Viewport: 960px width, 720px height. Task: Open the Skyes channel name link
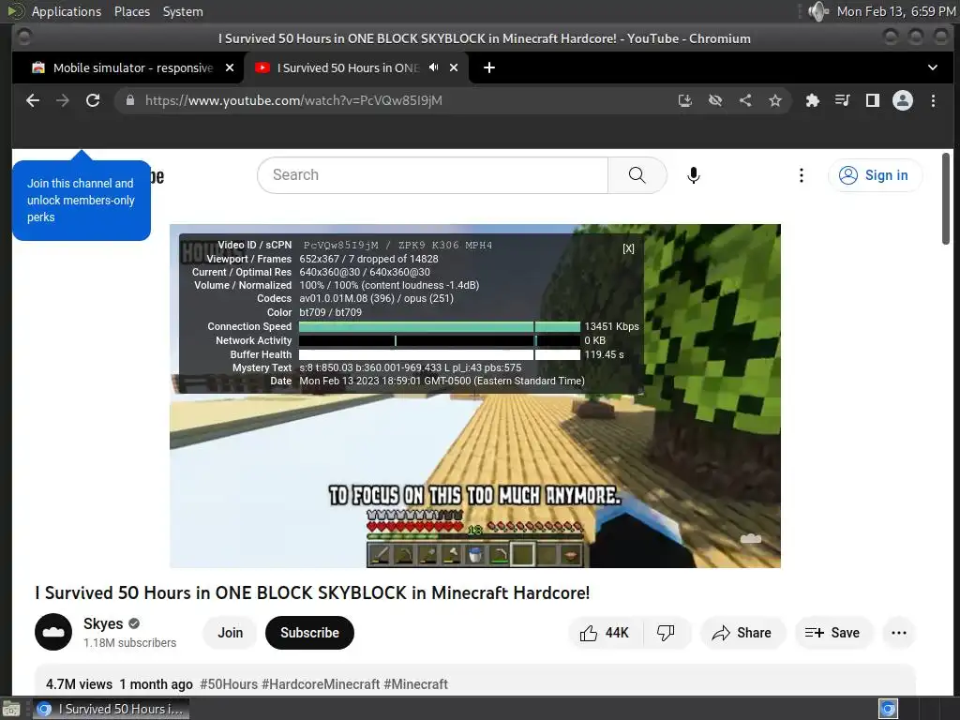point(103,623)
